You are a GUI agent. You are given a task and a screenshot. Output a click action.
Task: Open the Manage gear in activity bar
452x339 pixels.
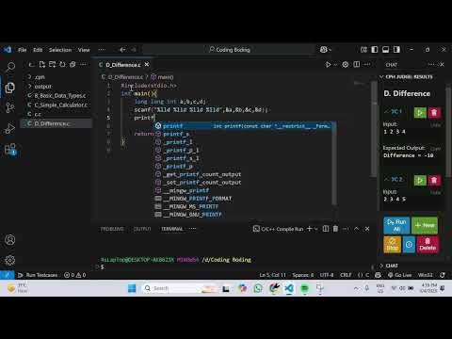pos(9,260)
